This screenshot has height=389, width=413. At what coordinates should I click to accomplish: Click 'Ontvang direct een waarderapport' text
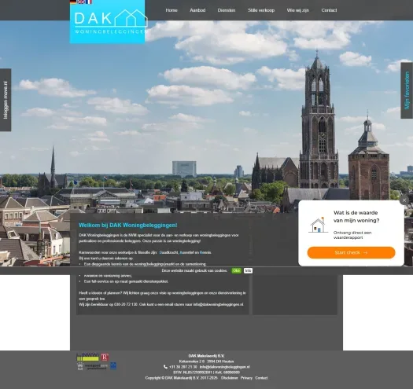pos(352,235)
